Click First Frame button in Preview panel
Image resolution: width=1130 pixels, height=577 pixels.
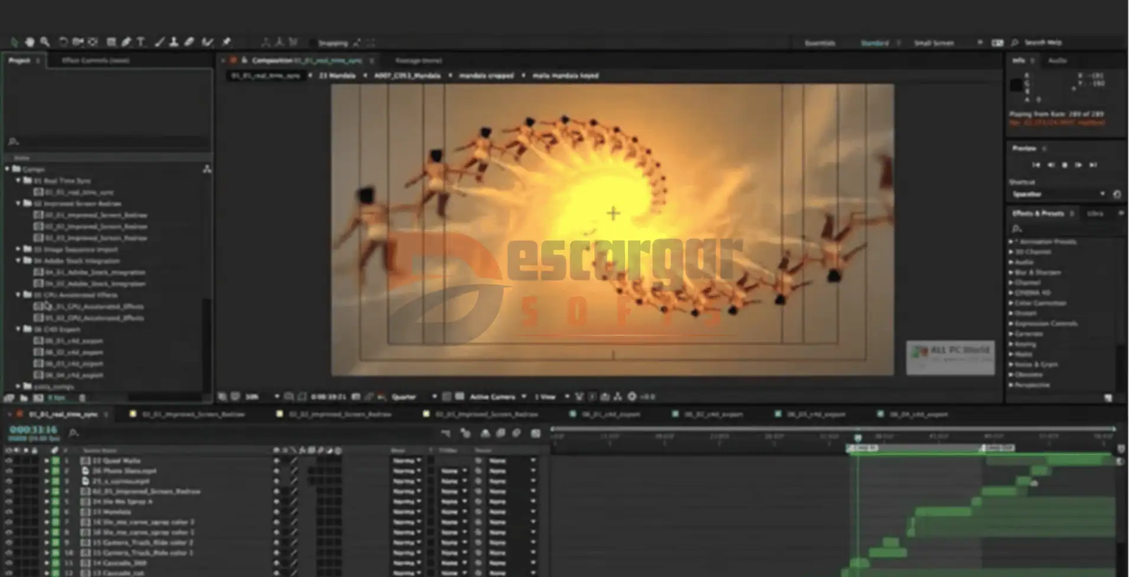pos(1036,166)
